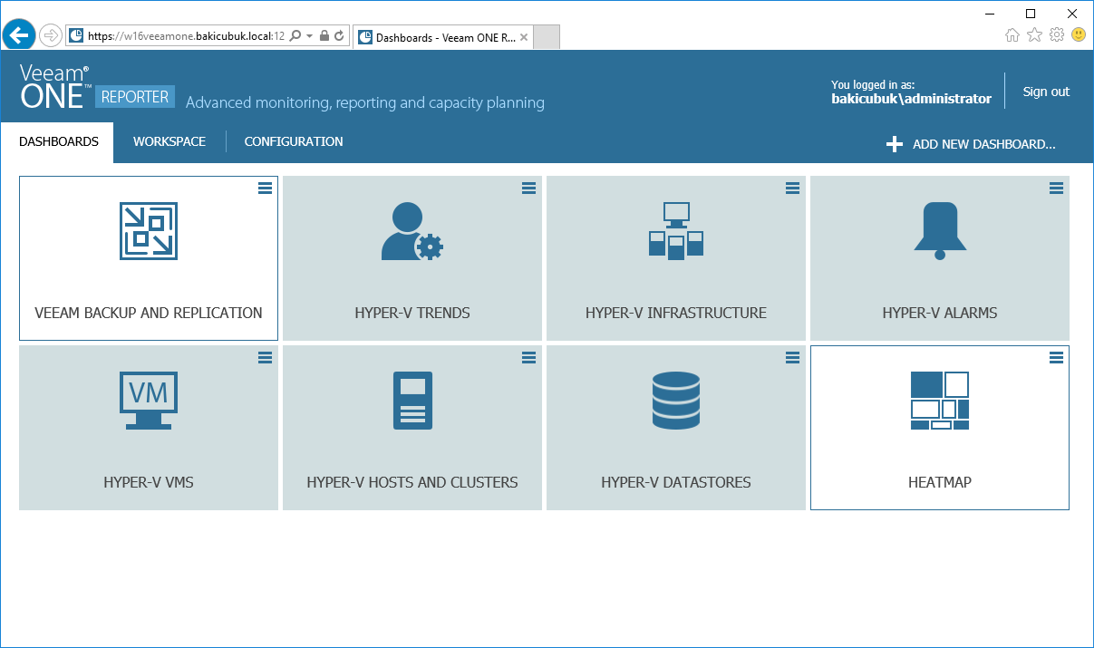The width and height of the screenshot is (1094, 648).
Task: Click the Hyper-V Hosts and Clusters label
Action: pos(412,482)
